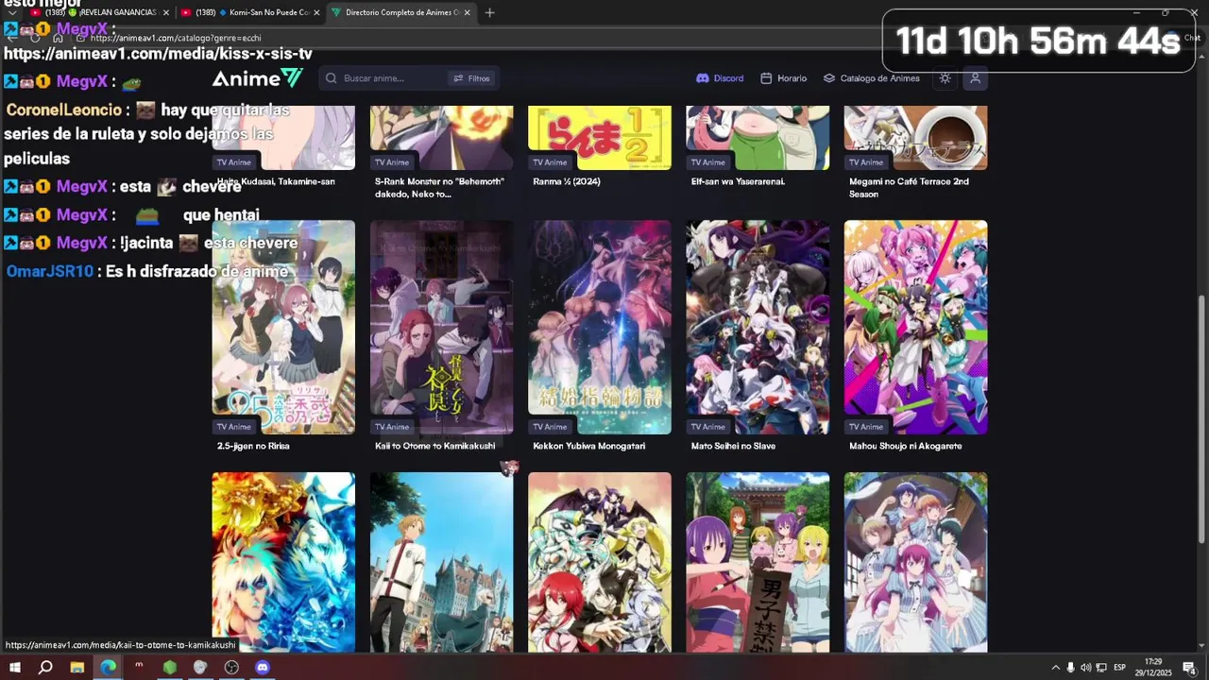This screenshot has width=1209, height=680.
Task: Show hidden system tray icons
Action: pos(1055,668)
